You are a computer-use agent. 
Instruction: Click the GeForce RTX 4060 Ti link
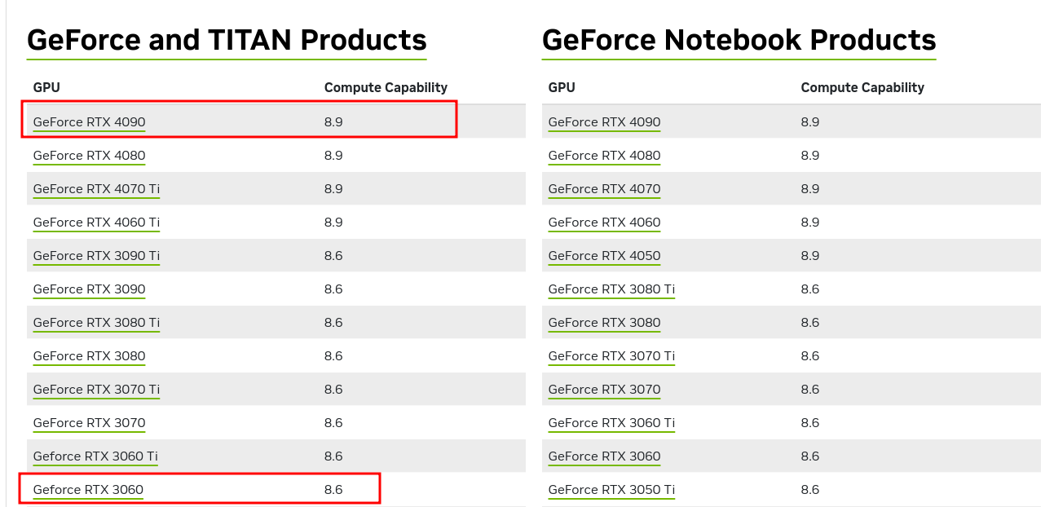click(96, 223)
